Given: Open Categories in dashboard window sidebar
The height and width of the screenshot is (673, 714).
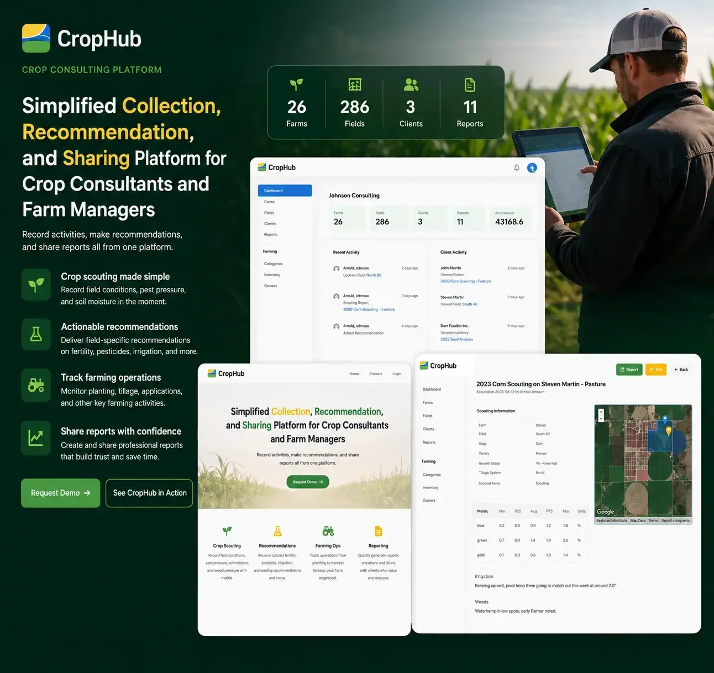Looking at the screenshot, I should [273, 264].
